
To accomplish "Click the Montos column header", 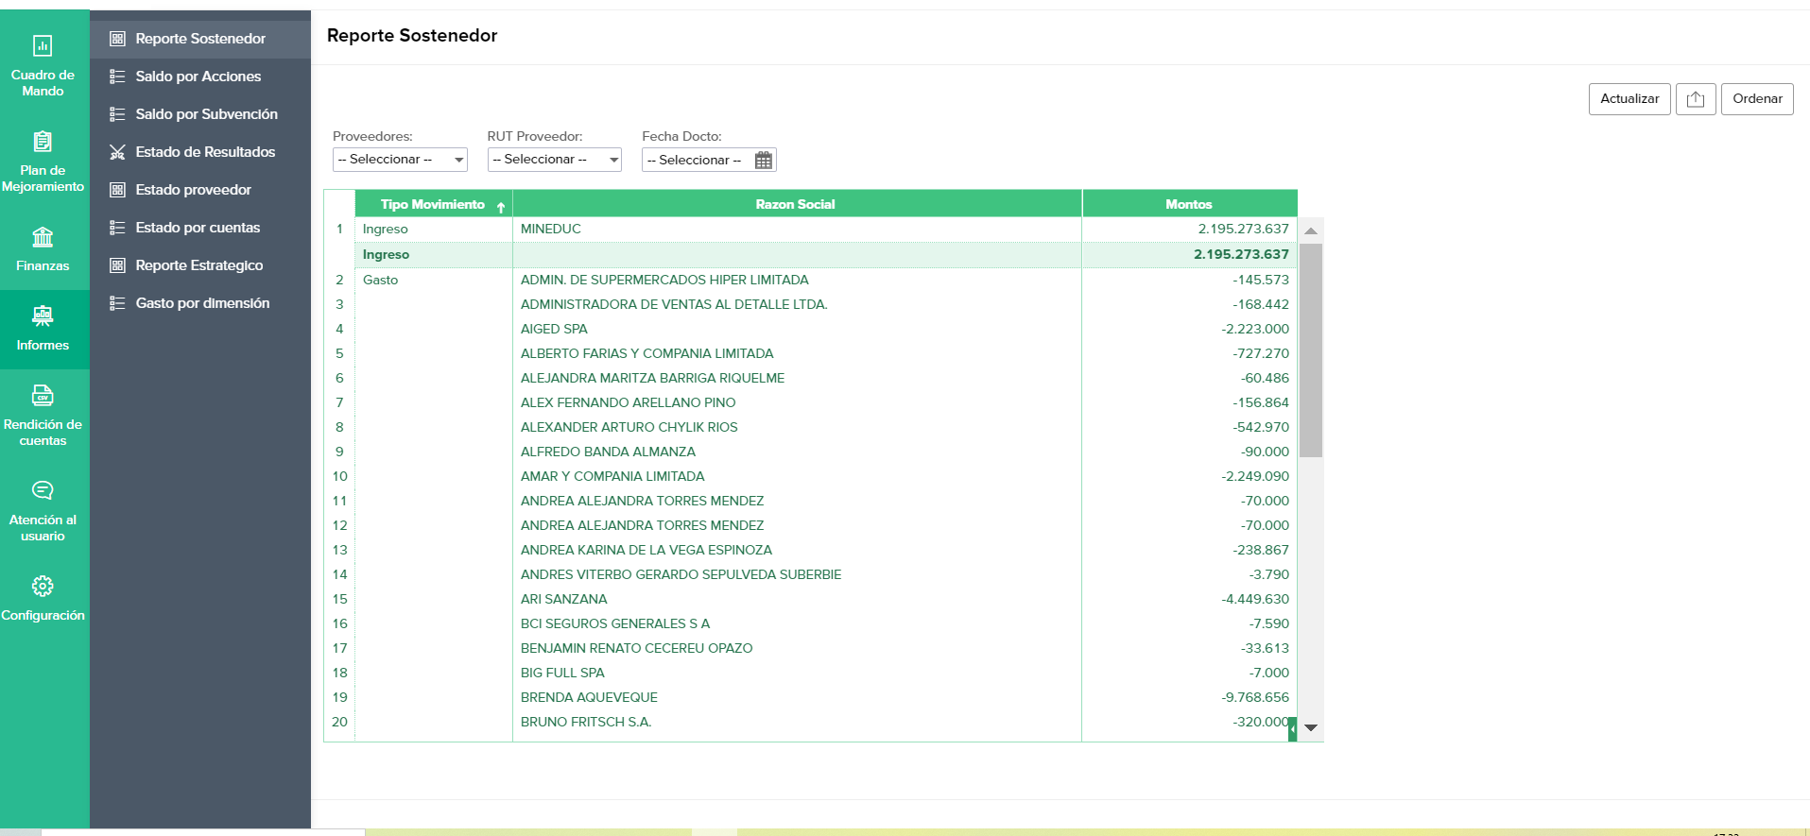I will 1188,204.
